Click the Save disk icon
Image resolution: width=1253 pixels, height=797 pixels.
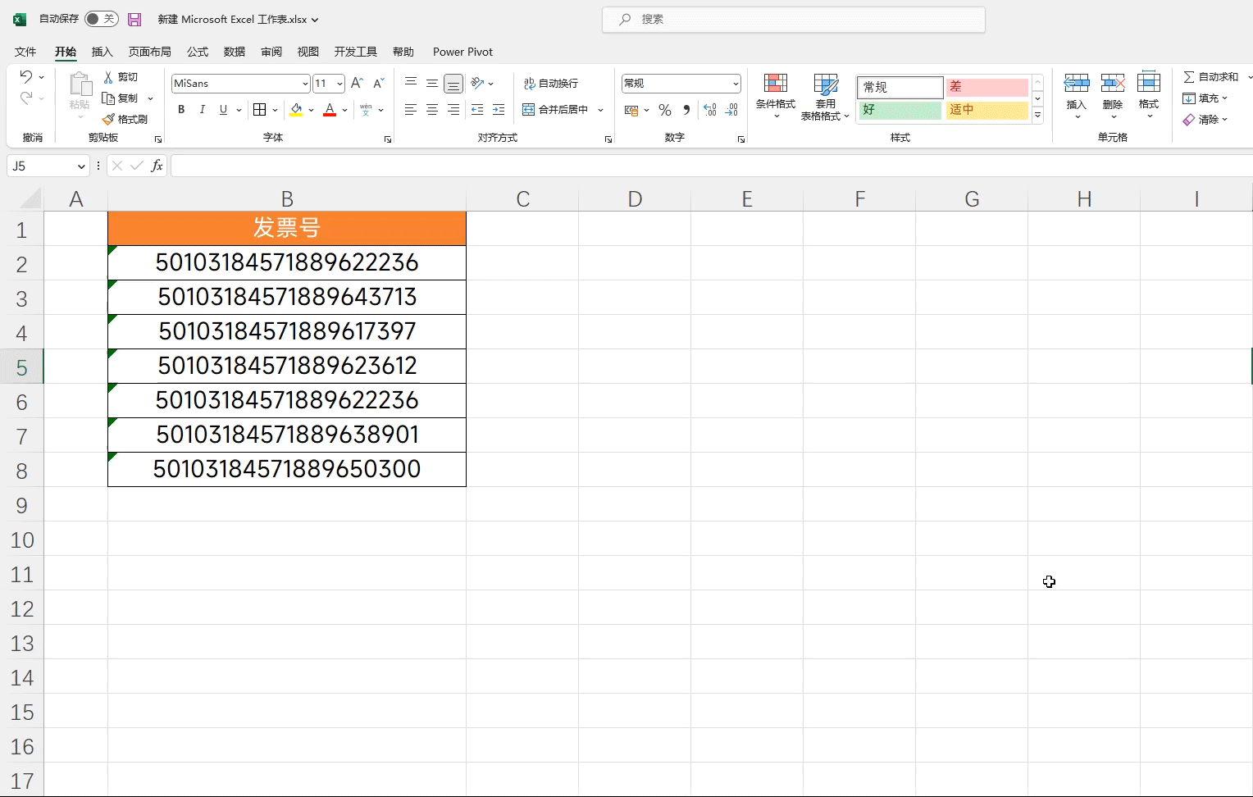134,19
